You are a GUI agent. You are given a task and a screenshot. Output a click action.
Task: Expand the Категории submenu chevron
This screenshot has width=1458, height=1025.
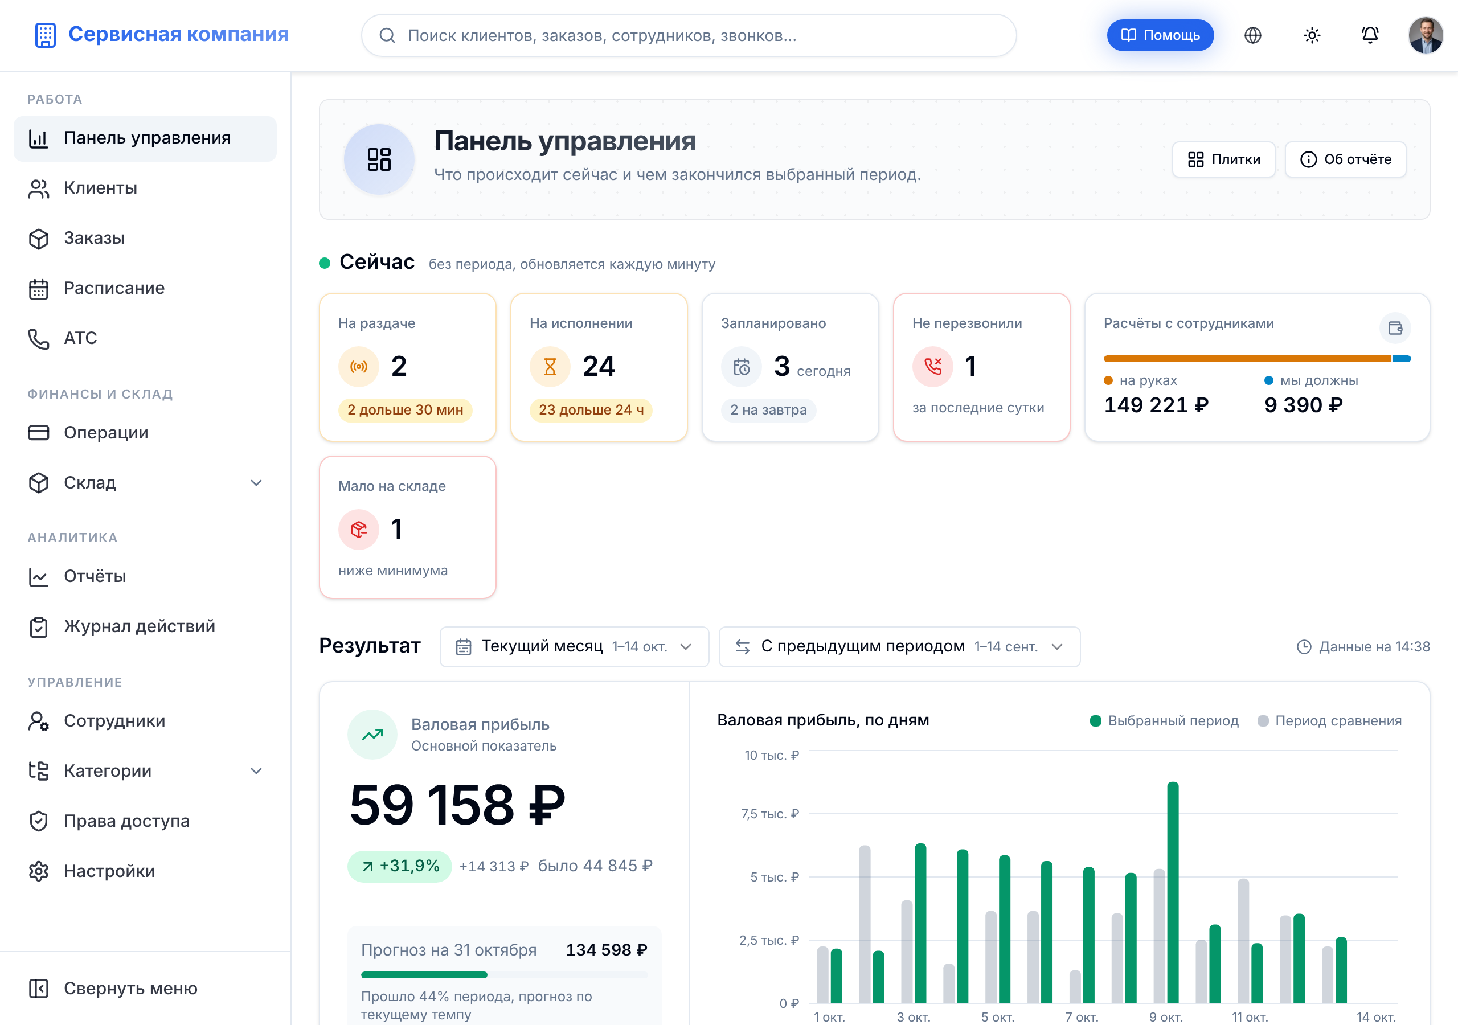coord(256,771)
